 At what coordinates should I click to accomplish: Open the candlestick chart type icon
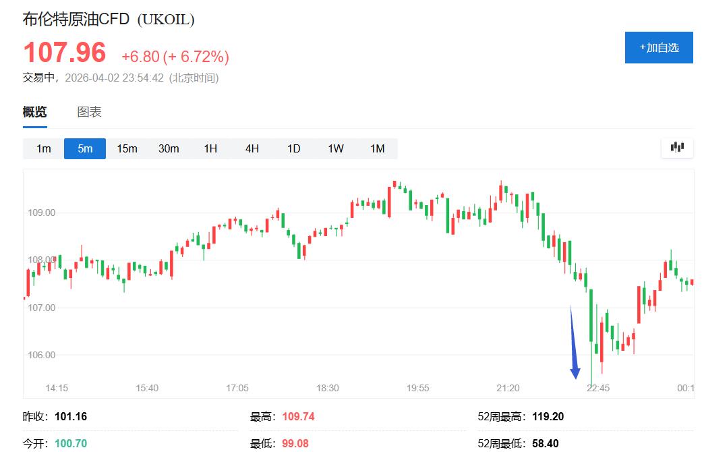click(x=677, y=148)
